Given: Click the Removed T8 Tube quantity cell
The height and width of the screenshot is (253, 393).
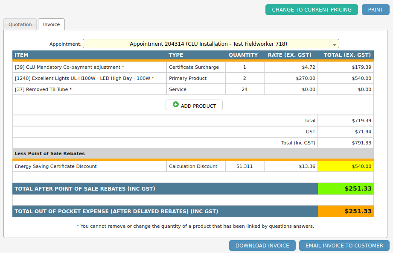Looking at the screenshot, I should 245,89.
